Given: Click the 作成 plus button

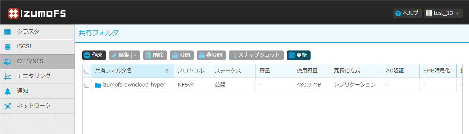Looking at the screenshot, I should (94, 55).
